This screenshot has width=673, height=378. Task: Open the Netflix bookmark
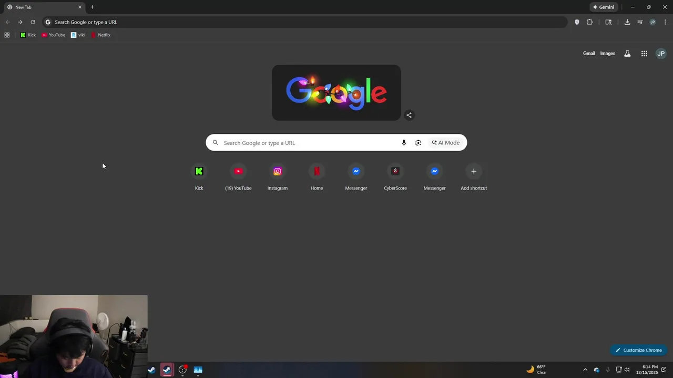coord(100,35)
